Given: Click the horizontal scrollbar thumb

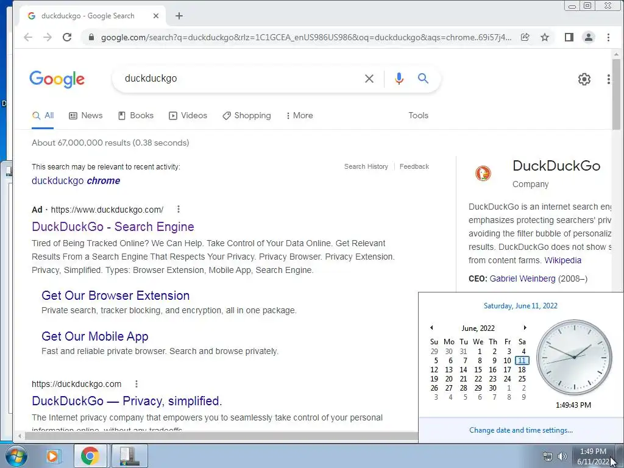Looking at the screenshot, I should click(x=221, y=436).
